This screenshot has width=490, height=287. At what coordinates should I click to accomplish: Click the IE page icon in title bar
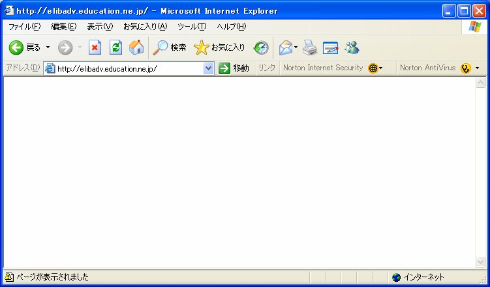coord(8,10)
